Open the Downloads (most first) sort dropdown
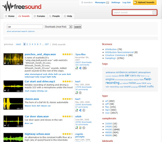162x142 pixels. (x=58, y=27)
